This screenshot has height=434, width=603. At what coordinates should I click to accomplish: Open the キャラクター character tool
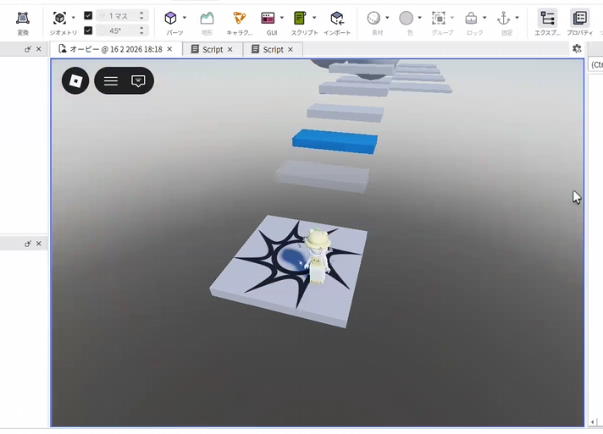click(239, 23)
